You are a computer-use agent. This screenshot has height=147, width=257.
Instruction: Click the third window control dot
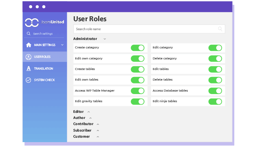pos(44,7)
